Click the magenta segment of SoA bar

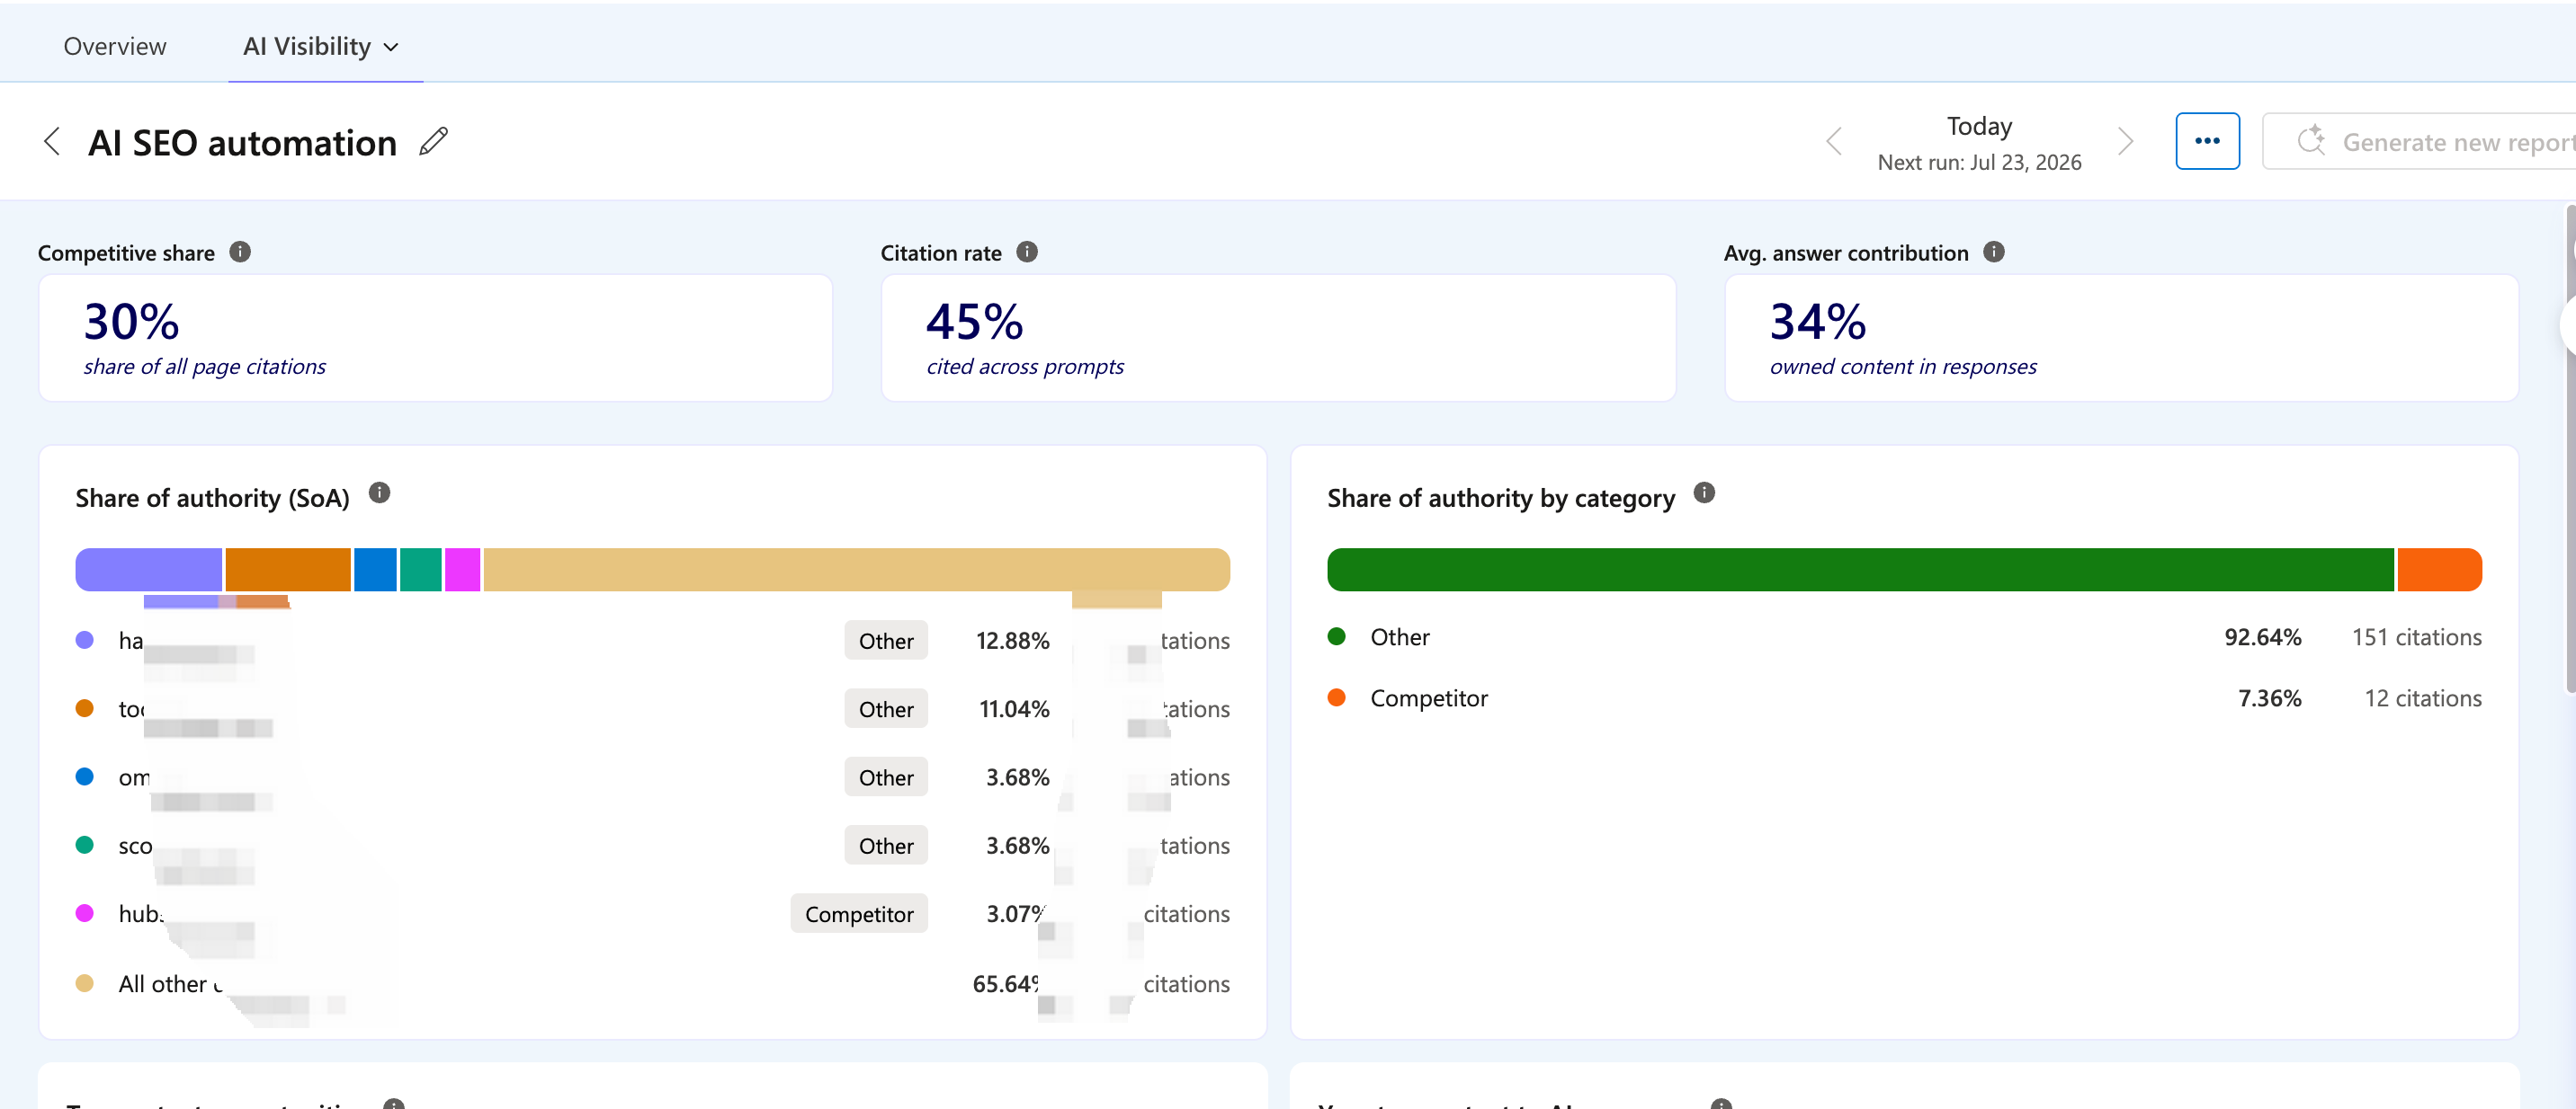point(463,570)
